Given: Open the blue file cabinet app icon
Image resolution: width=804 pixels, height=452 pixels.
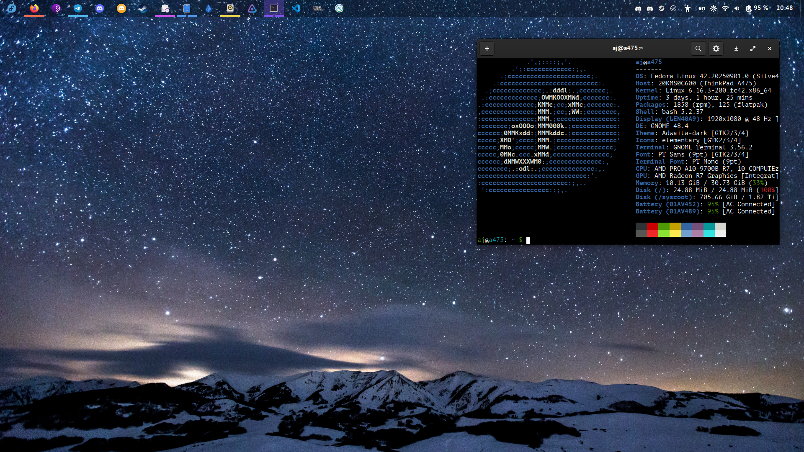Looking at the screenshot, I should 187,8.
